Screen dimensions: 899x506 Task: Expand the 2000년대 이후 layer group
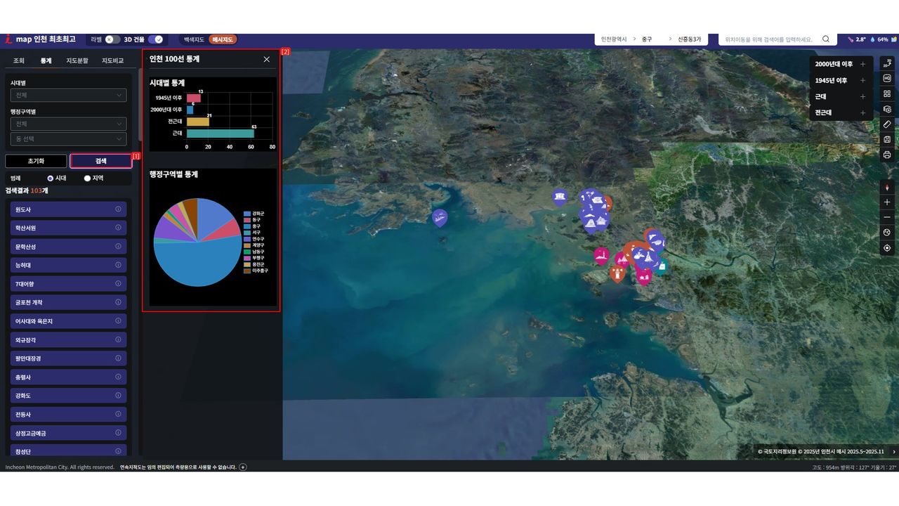click(862, 64)
